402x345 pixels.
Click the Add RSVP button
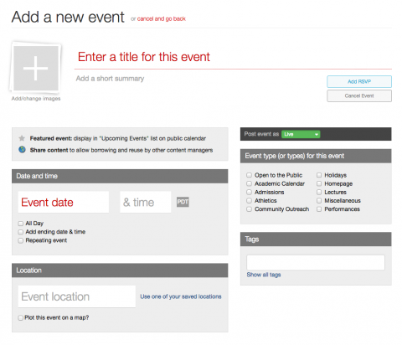(x=359, y=81)
